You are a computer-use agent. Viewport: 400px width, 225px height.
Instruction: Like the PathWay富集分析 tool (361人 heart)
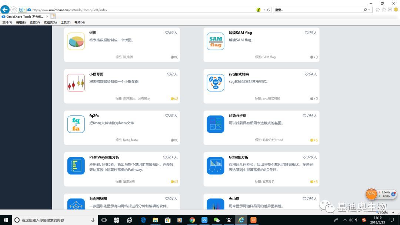[x=165, y=157]
